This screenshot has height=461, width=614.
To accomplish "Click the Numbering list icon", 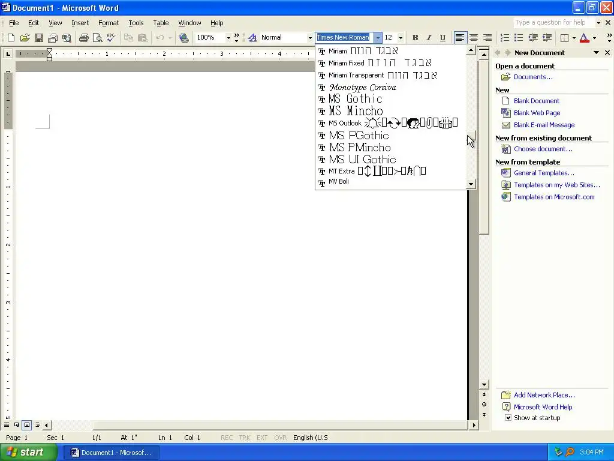I will coord(505,38).
